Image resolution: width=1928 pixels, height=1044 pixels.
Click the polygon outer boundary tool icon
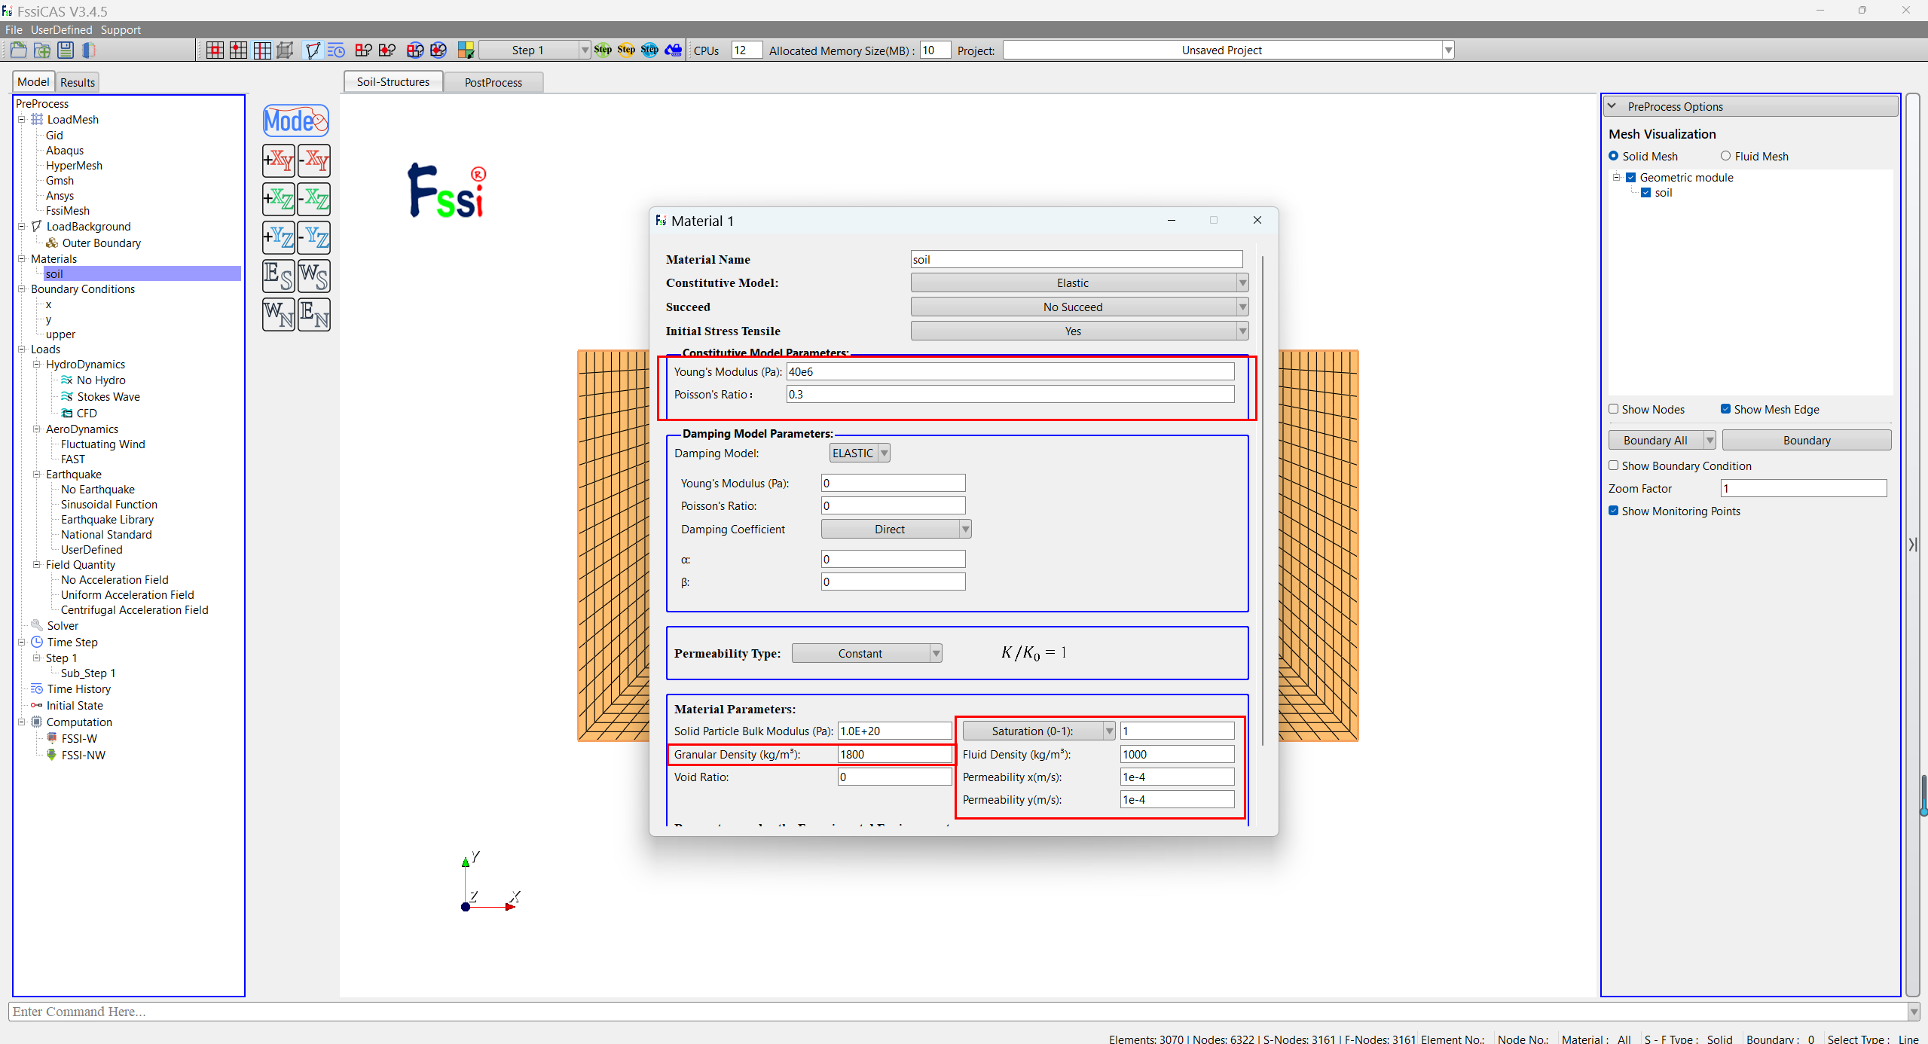(x=313, y=50)
